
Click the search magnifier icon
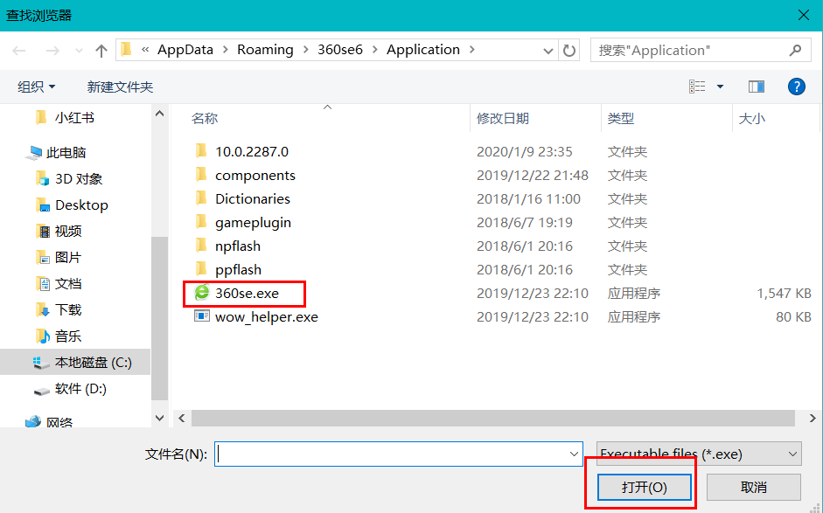click(x=795, y=51)
